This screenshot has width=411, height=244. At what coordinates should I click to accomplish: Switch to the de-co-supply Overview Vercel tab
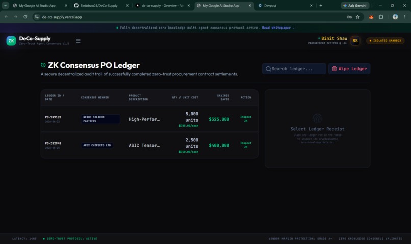(162, 6)
